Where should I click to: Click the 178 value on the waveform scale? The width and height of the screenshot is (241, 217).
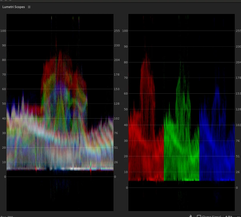[117, 75]
